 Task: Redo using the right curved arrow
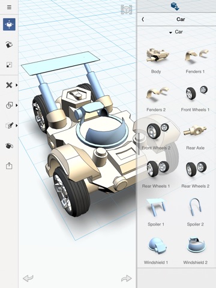[x=126, y=278]
